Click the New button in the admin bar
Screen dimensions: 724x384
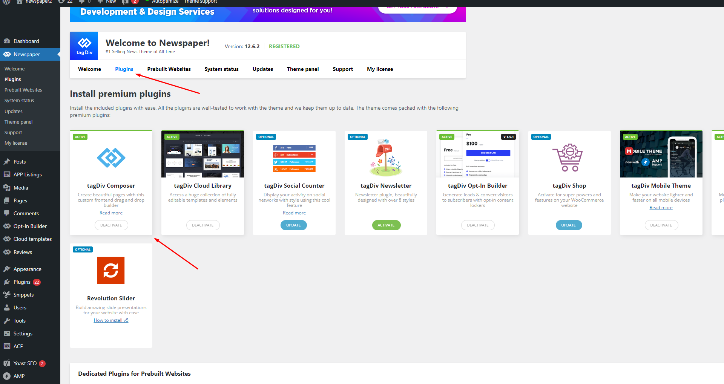(x=107, y=2)
